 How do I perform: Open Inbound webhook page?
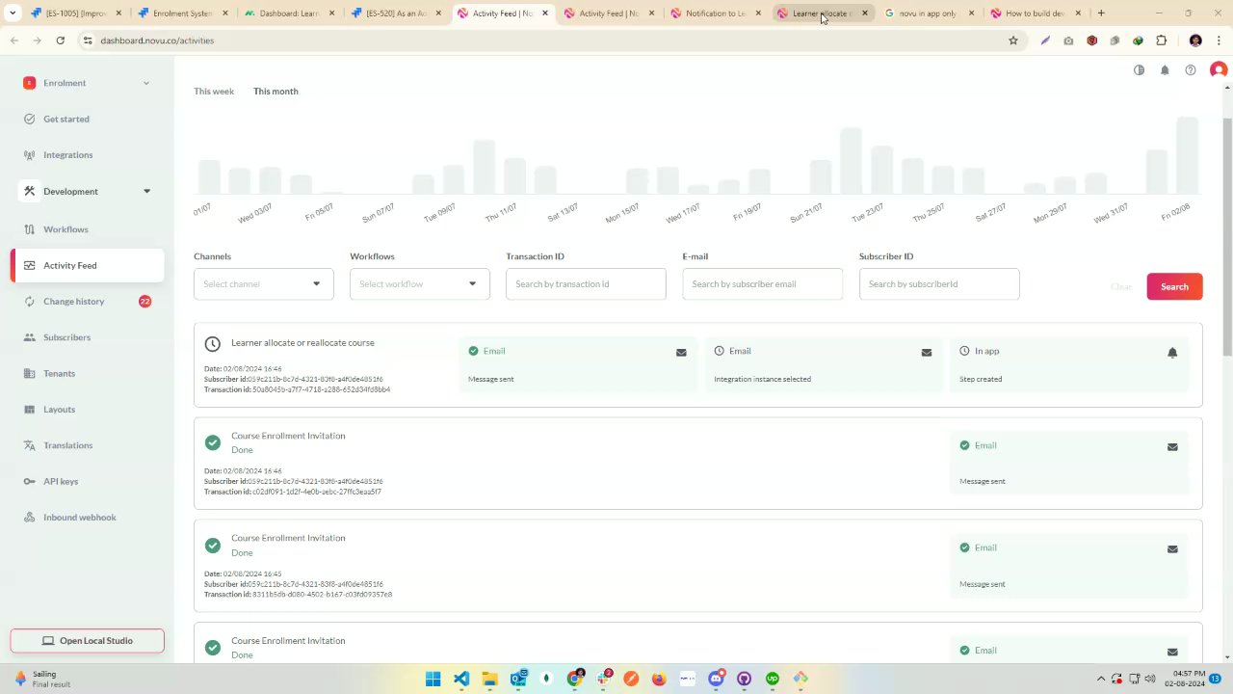point(79,517)
